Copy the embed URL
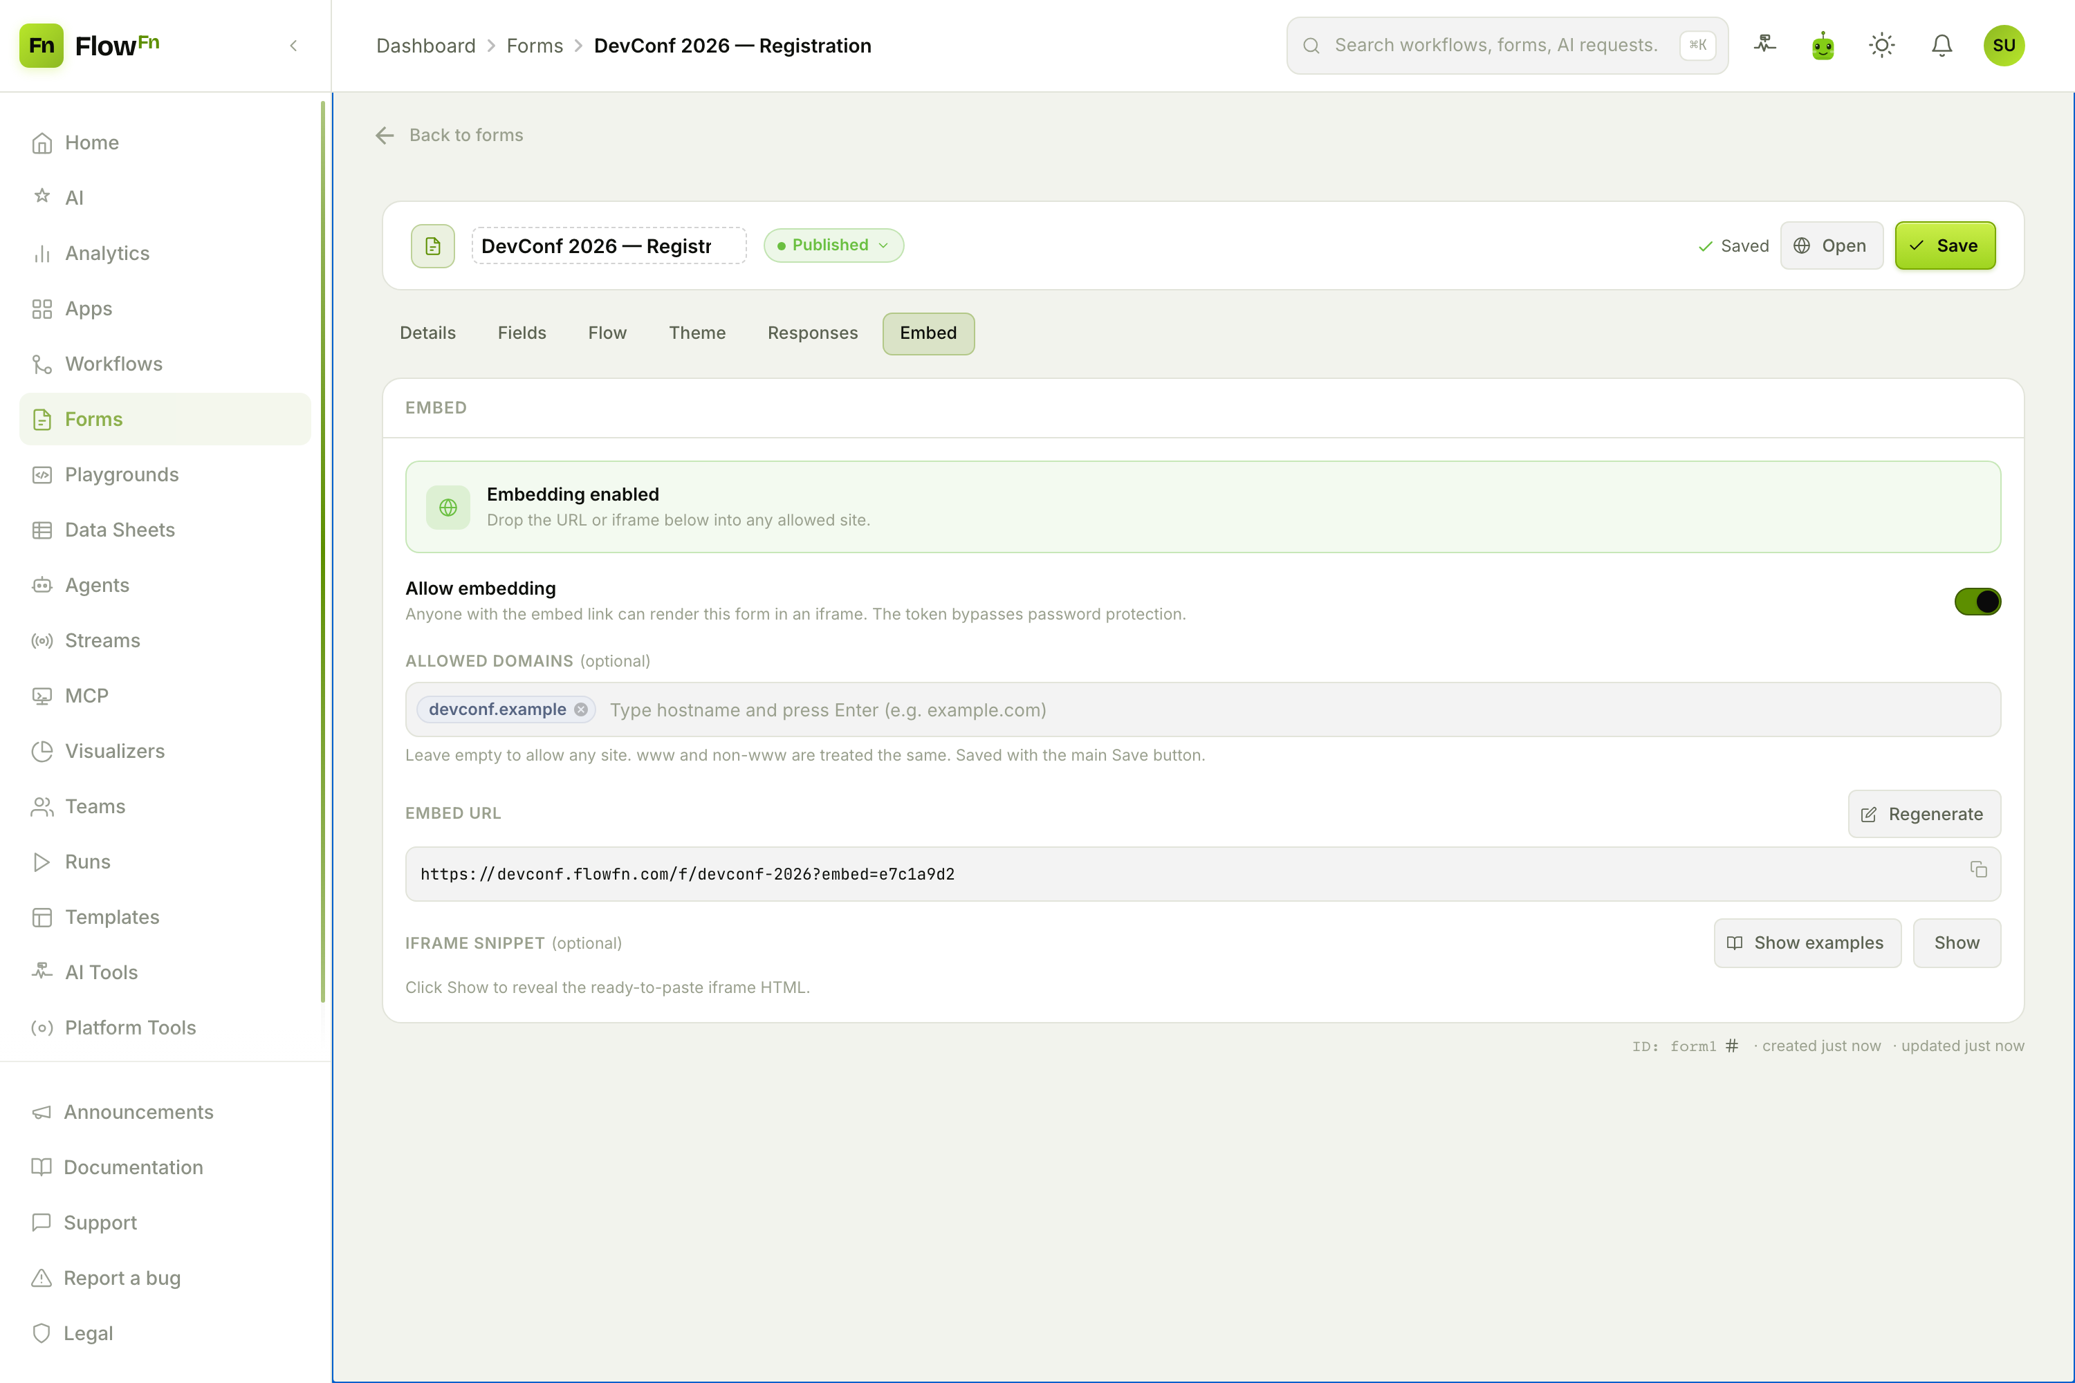The width and height of the screenshot is (2075, 1383). pyautogui.click(x=1978, y=870)
